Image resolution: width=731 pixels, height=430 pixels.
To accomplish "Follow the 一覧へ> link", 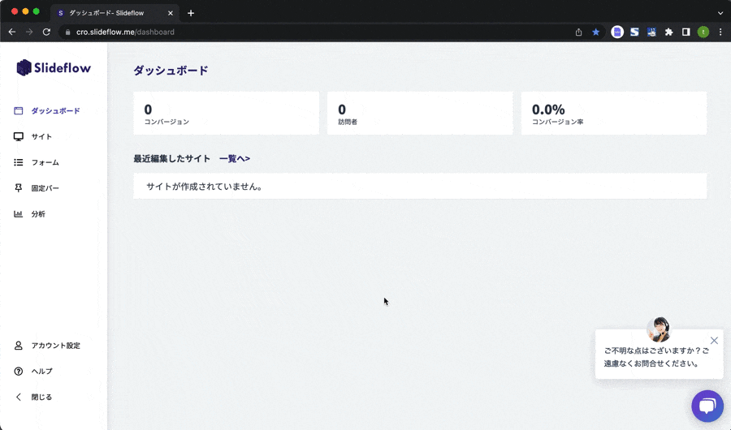I will tap(235, 159).
